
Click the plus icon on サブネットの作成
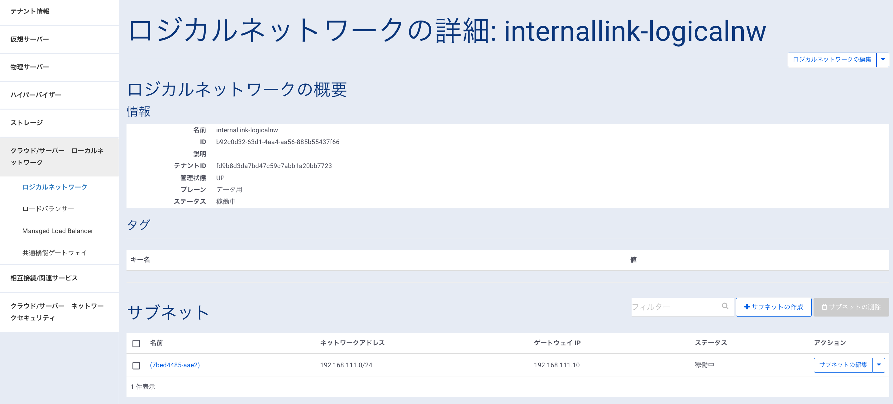coord(747,307)
